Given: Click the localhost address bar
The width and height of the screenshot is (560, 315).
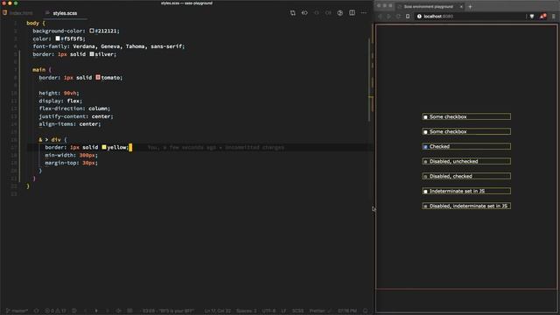Looking at the screenshot, I should point(470,17).
